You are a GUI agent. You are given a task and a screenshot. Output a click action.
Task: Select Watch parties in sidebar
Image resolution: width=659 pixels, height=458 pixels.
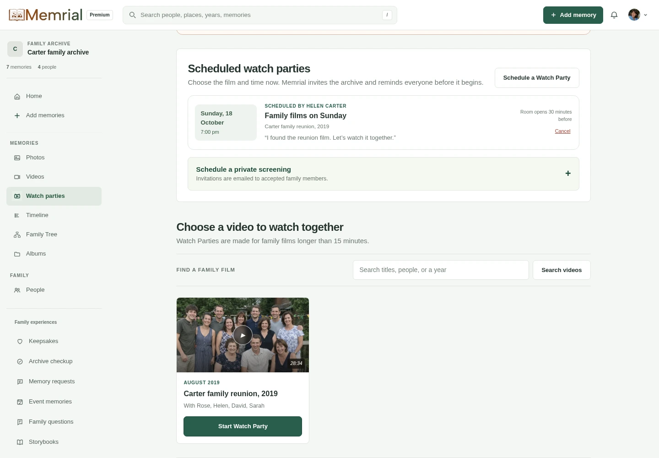click(54, 196)
